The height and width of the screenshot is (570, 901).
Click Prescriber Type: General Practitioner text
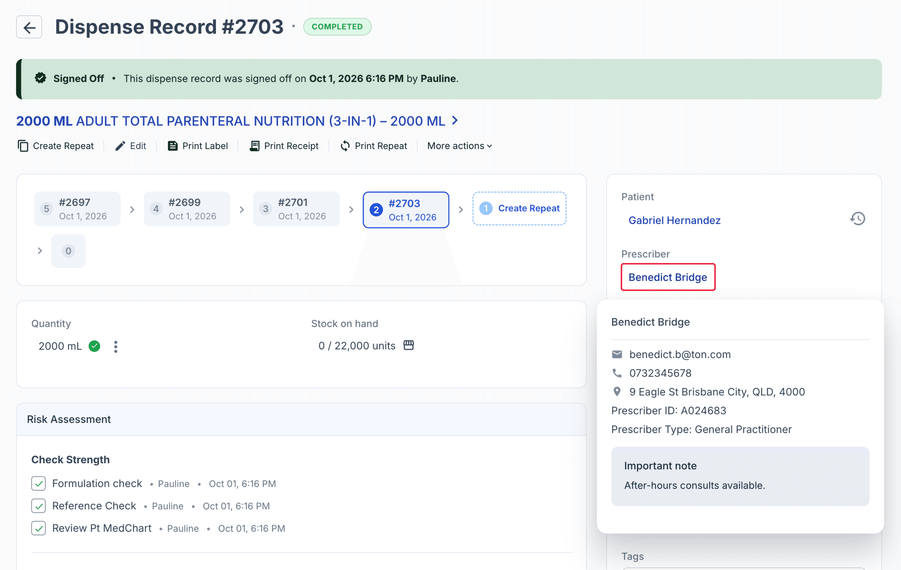pos(701,429)
